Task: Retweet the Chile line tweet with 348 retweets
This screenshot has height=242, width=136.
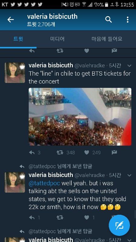Action: pos(60,152)
